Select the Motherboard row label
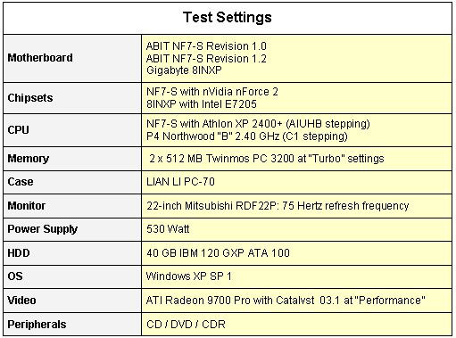 coord(40,58)
